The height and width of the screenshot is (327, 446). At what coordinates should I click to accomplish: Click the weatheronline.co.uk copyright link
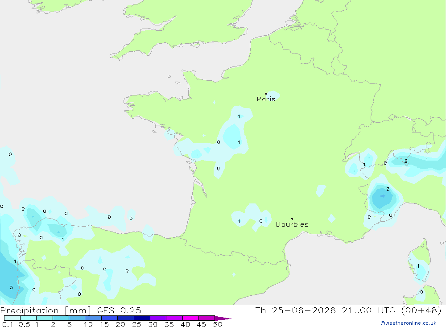pyautogui.click(x=408, y=323)
